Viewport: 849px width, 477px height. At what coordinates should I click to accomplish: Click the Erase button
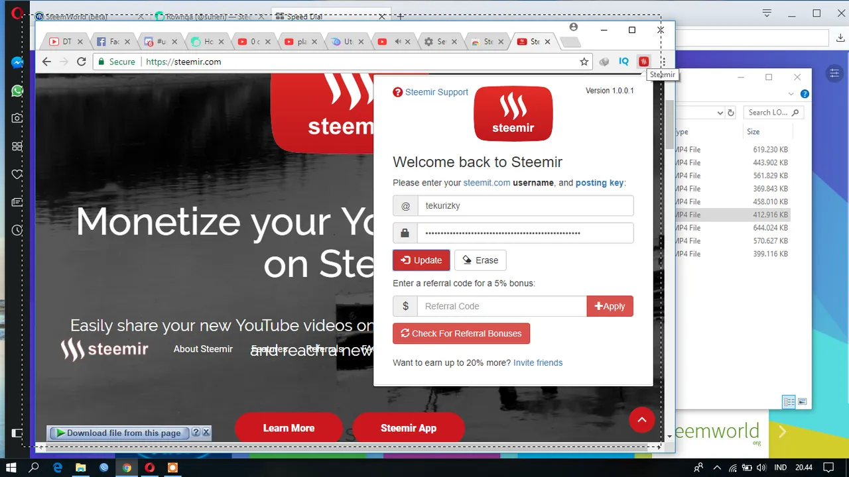coord(480,260)
